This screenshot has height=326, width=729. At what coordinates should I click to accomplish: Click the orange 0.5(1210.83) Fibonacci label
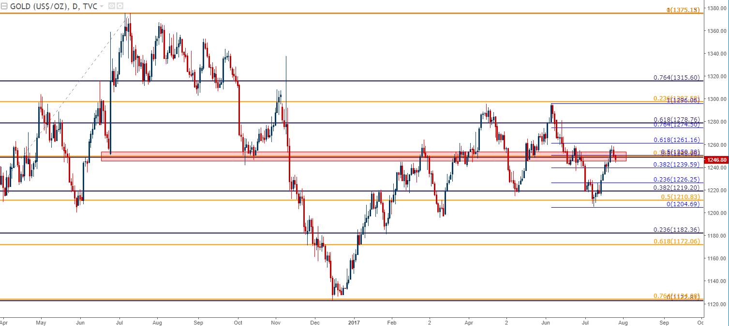pos(680,197)
